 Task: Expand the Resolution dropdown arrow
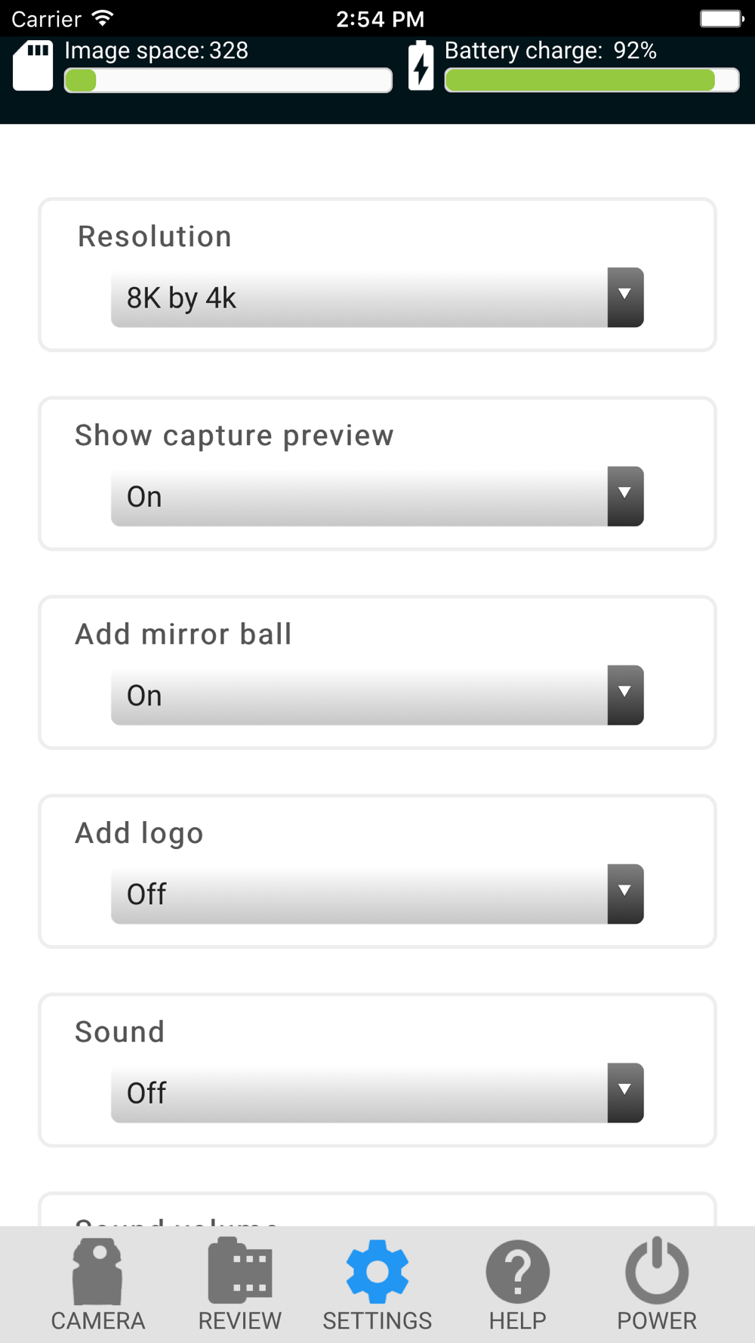coord(625,297)
